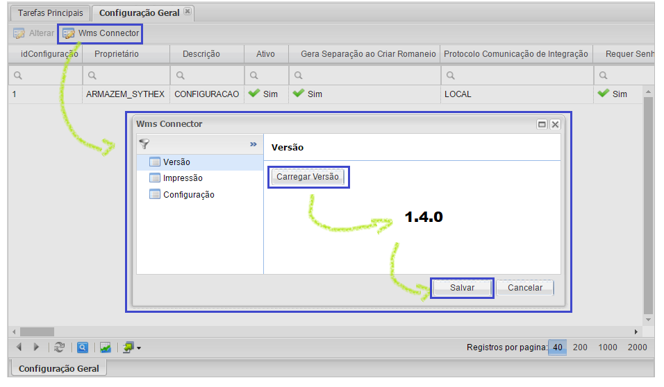The image size is (664, 387).
Task: Switch to the Tarefas Principais tab
Action: coord(51,13)
